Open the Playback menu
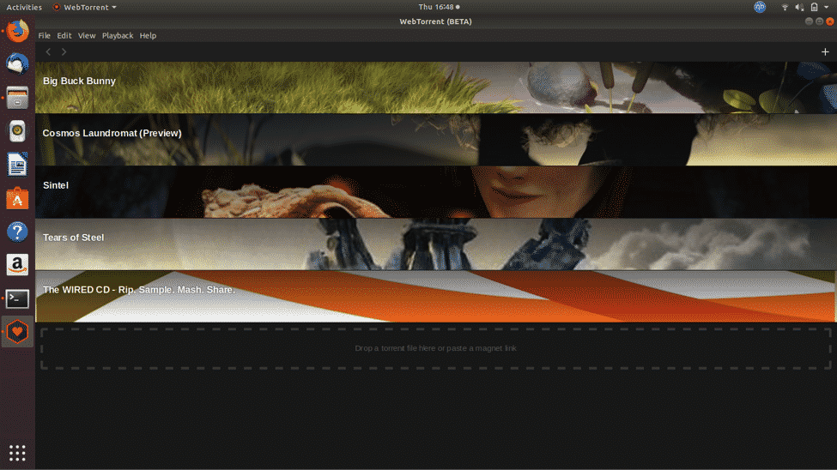The height and width of the screenshot is (470, 837). 118,36
